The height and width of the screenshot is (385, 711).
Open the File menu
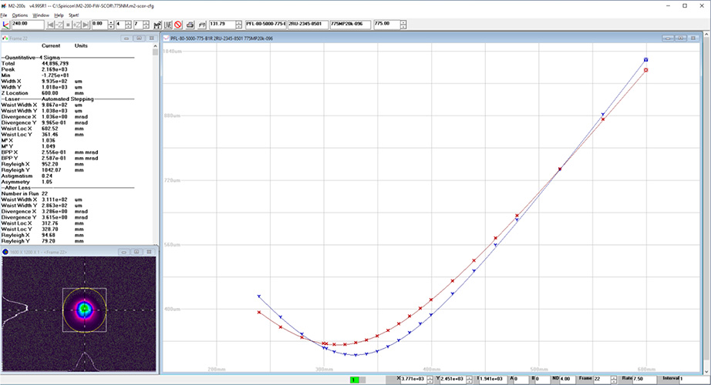pyautogui.click(x=4, y=15)
